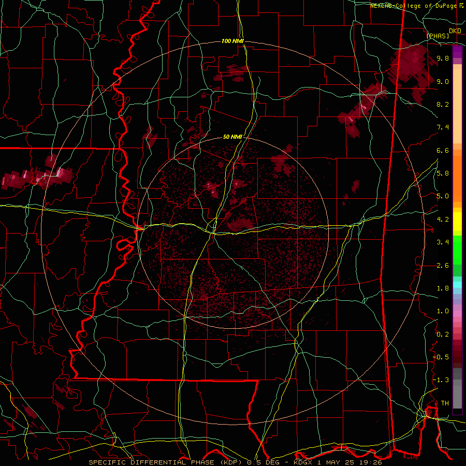Click the -0.5 color scale value
Screen dimensions: 466x466
pyautogui.click(x=441, y=357)
